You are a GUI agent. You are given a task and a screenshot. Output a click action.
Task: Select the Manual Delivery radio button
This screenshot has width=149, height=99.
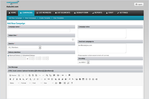[8, 56]
